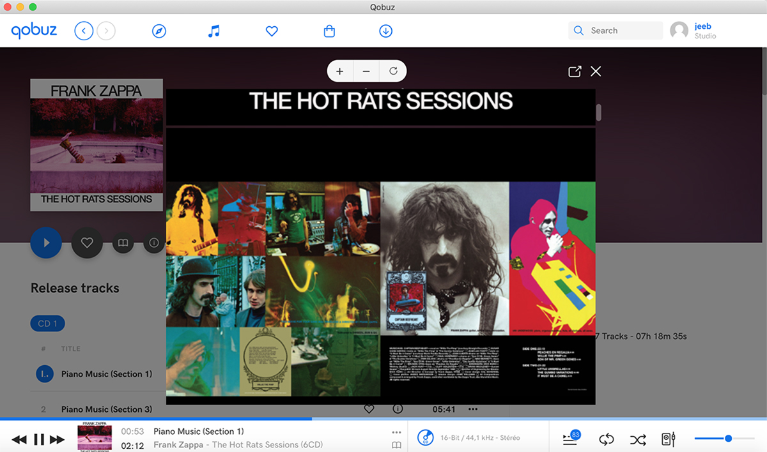Open player more options dots
Image resolution: width=767 pixels, height=452 pixels.
tap(396, 432)
